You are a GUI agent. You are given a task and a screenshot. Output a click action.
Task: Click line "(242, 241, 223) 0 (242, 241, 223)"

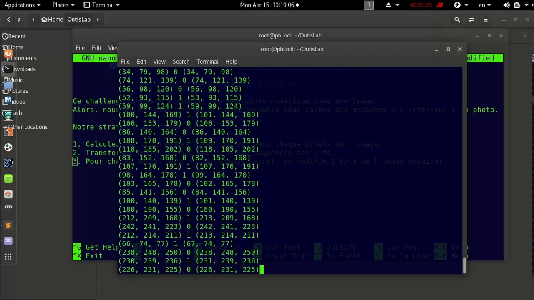pos(189,227)
